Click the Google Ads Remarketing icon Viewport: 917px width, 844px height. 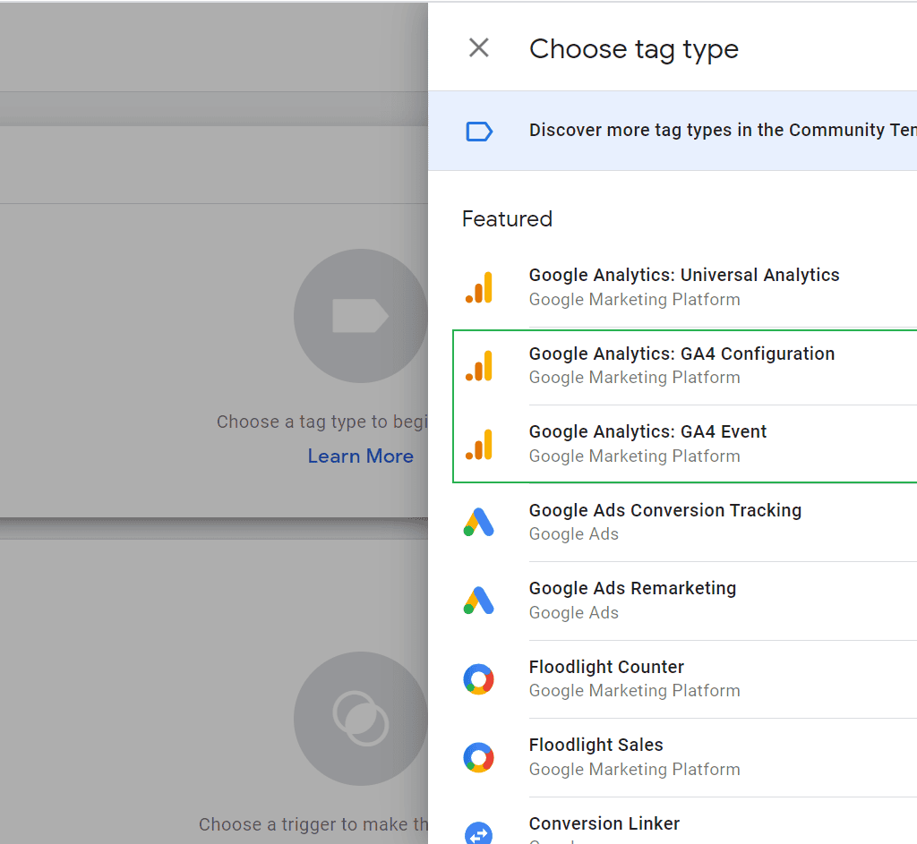coord(479,601)
